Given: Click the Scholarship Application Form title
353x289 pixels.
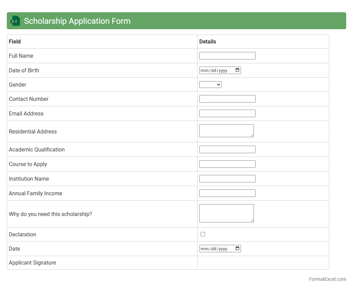Looking at the screenshot, I should tap(77, 21).
